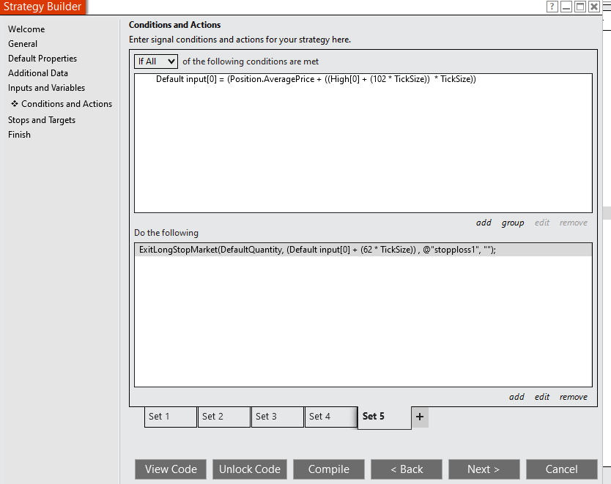Jump to the Finish step
This screenshot has height=484, width=611.
click(x=20, y=134)
